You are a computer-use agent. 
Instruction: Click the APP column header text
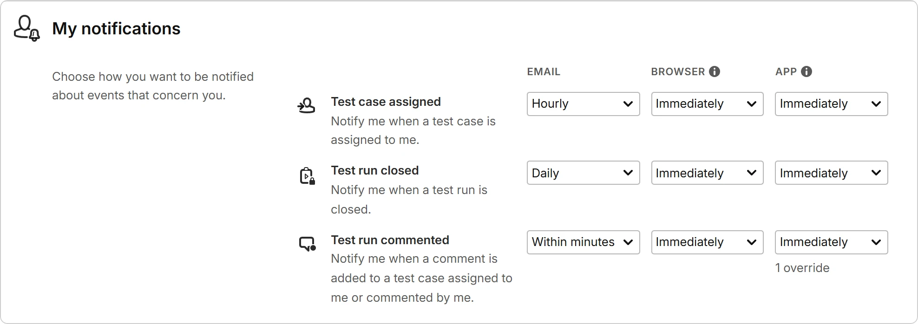pos(786,71)
